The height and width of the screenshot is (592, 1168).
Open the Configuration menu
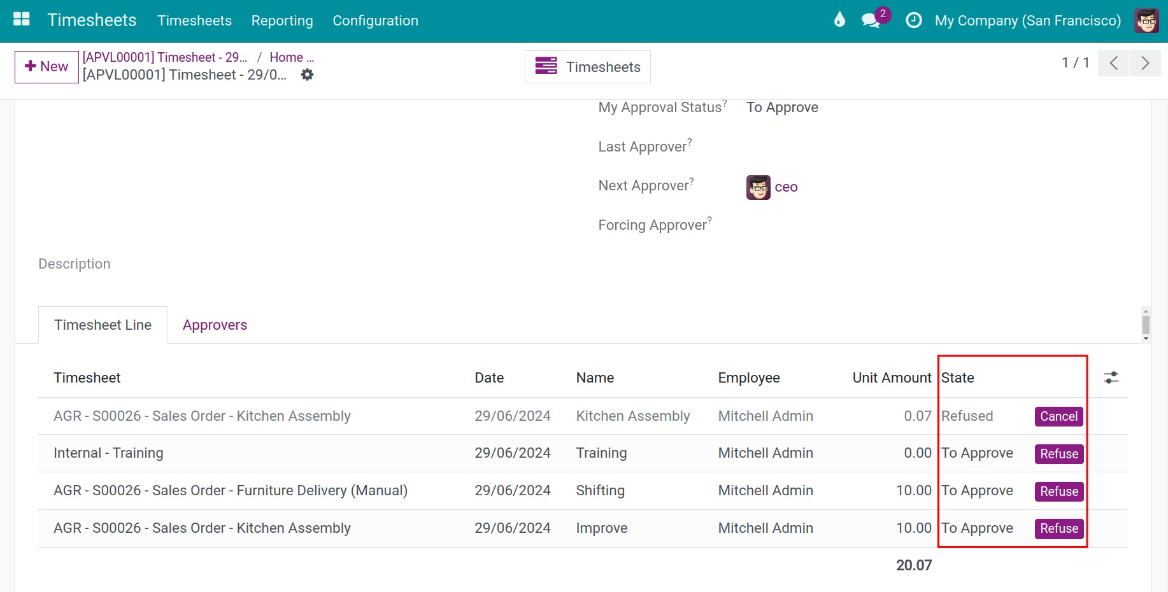375,20
